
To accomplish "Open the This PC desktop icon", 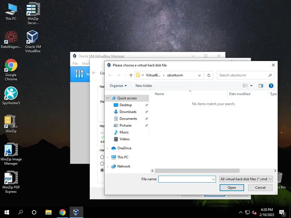I will pos(11,11).
